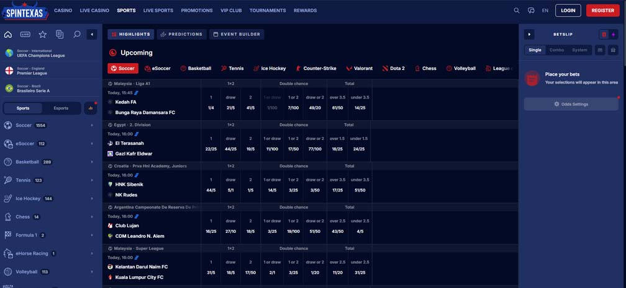Open Odds Settings in betslip

(x=571, y=104)
